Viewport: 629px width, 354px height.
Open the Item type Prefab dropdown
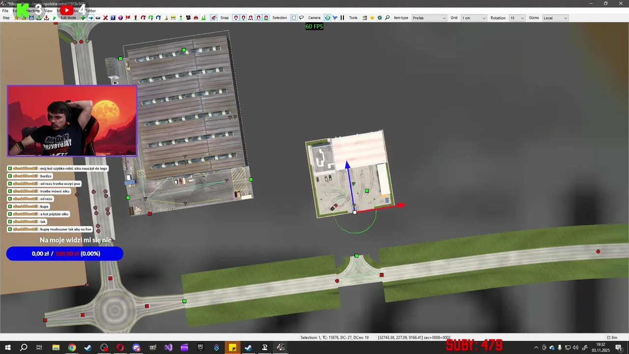429,18
